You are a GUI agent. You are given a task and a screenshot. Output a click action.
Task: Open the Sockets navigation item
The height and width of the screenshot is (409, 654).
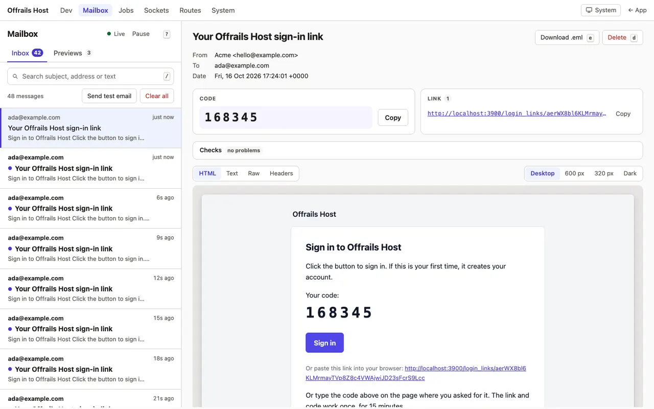click(x=156, y=10)
